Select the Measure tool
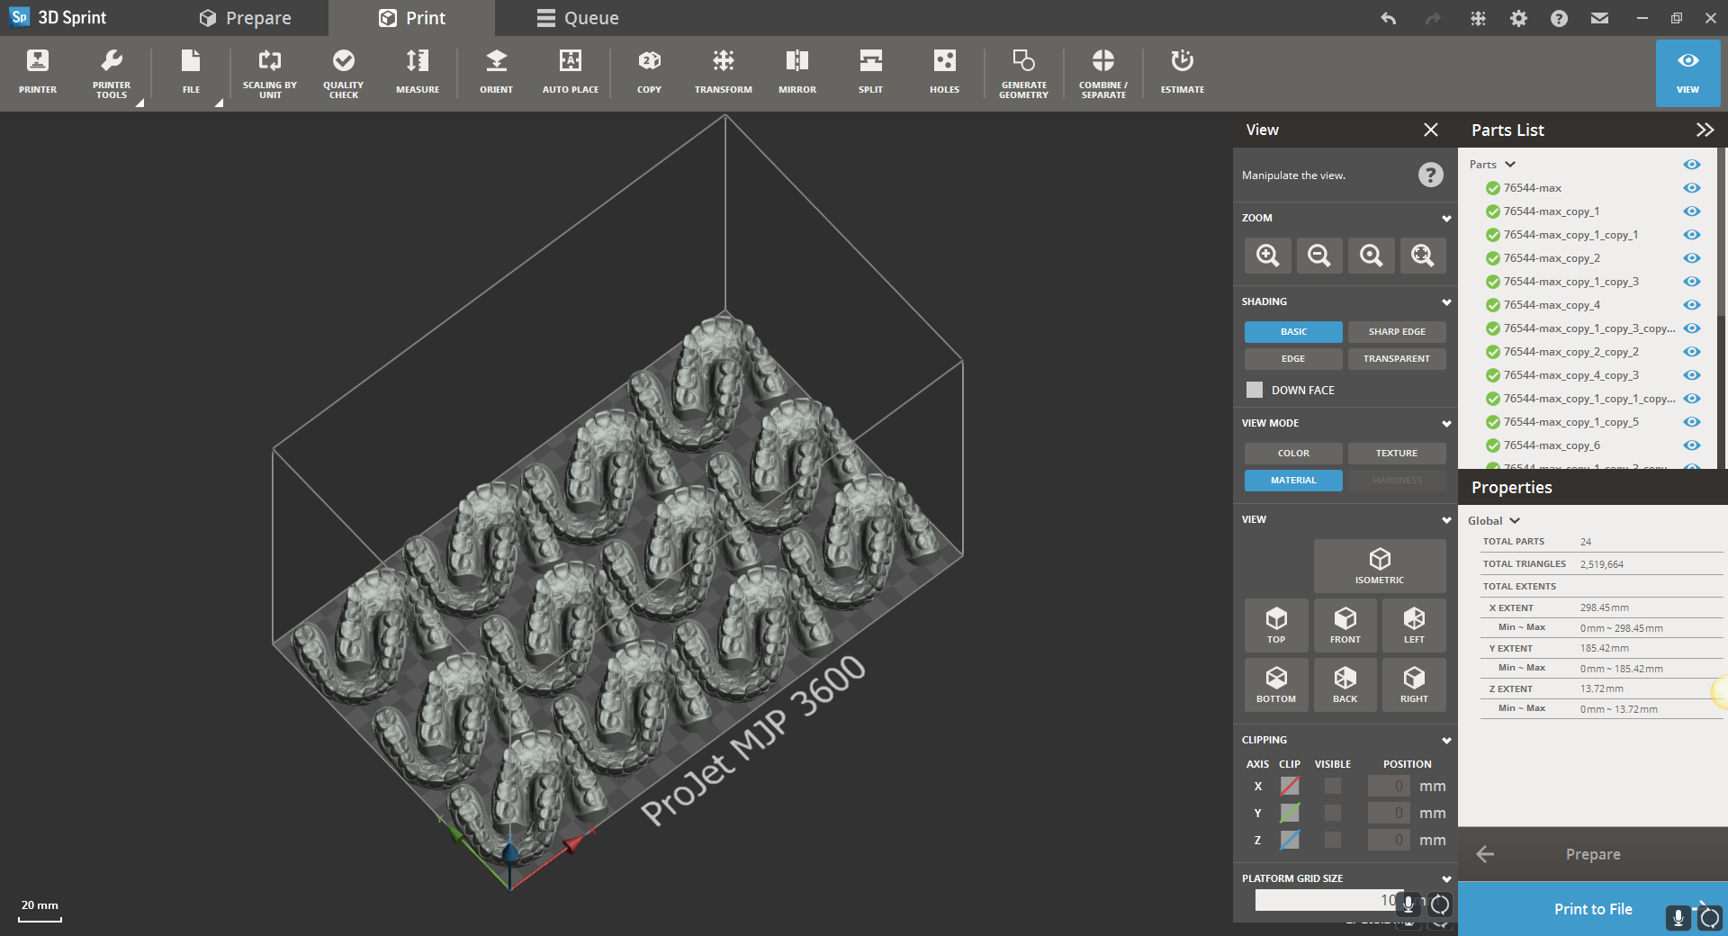1728x936 pixels. click(417, 72)
